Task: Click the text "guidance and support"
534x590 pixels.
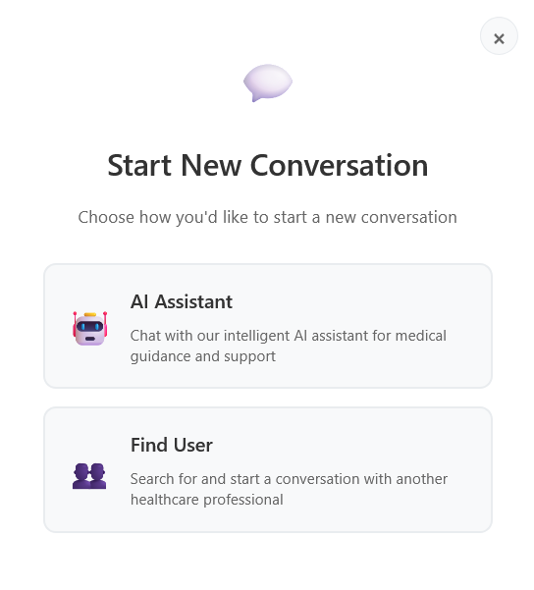Action: click(x=203, y=356)
